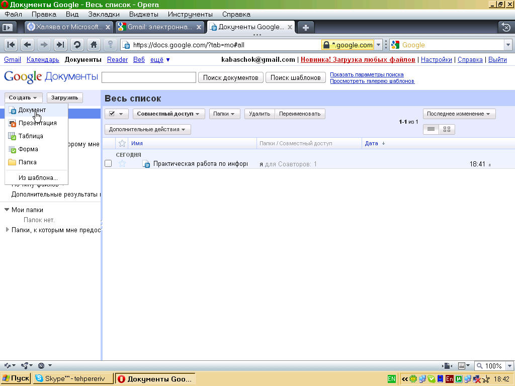Click the Переименовать button
This screenshot has width=515, height=386.
point(300,114)
